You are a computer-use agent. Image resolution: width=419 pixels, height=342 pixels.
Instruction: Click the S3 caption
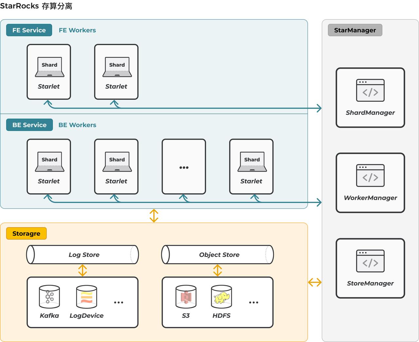pos(186,316)
